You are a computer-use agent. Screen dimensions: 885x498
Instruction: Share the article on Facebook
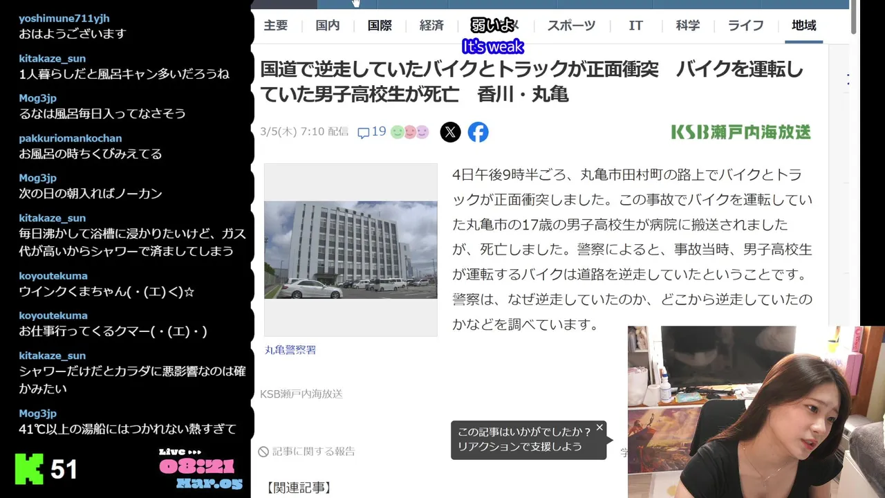click(478, 131)
